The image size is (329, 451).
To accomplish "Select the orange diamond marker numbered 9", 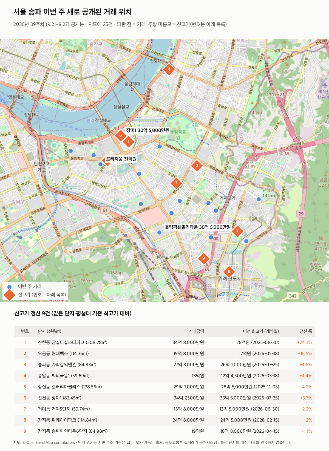I will (203, 258).
